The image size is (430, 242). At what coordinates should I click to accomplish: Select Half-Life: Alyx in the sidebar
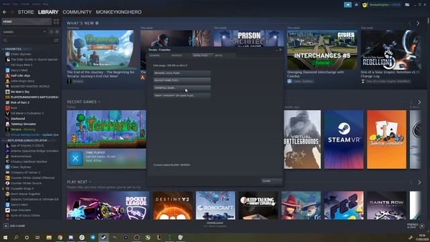pos(20,75)
